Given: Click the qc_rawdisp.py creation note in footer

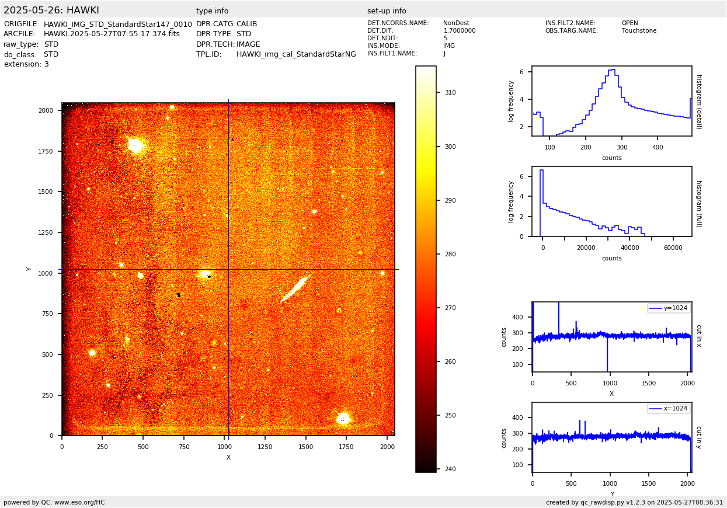Looking at the screenshot, I should click(x=634, y=502).
